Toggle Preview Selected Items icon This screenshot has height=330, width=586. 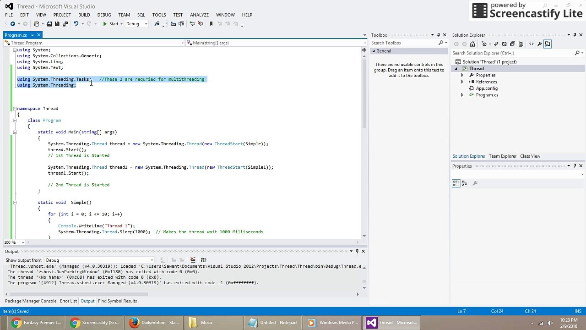[548, 44]
